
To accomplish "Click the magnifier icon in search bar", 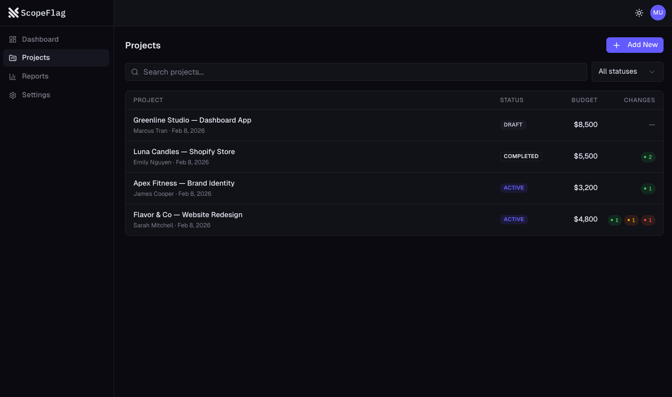I will point(135,72).
